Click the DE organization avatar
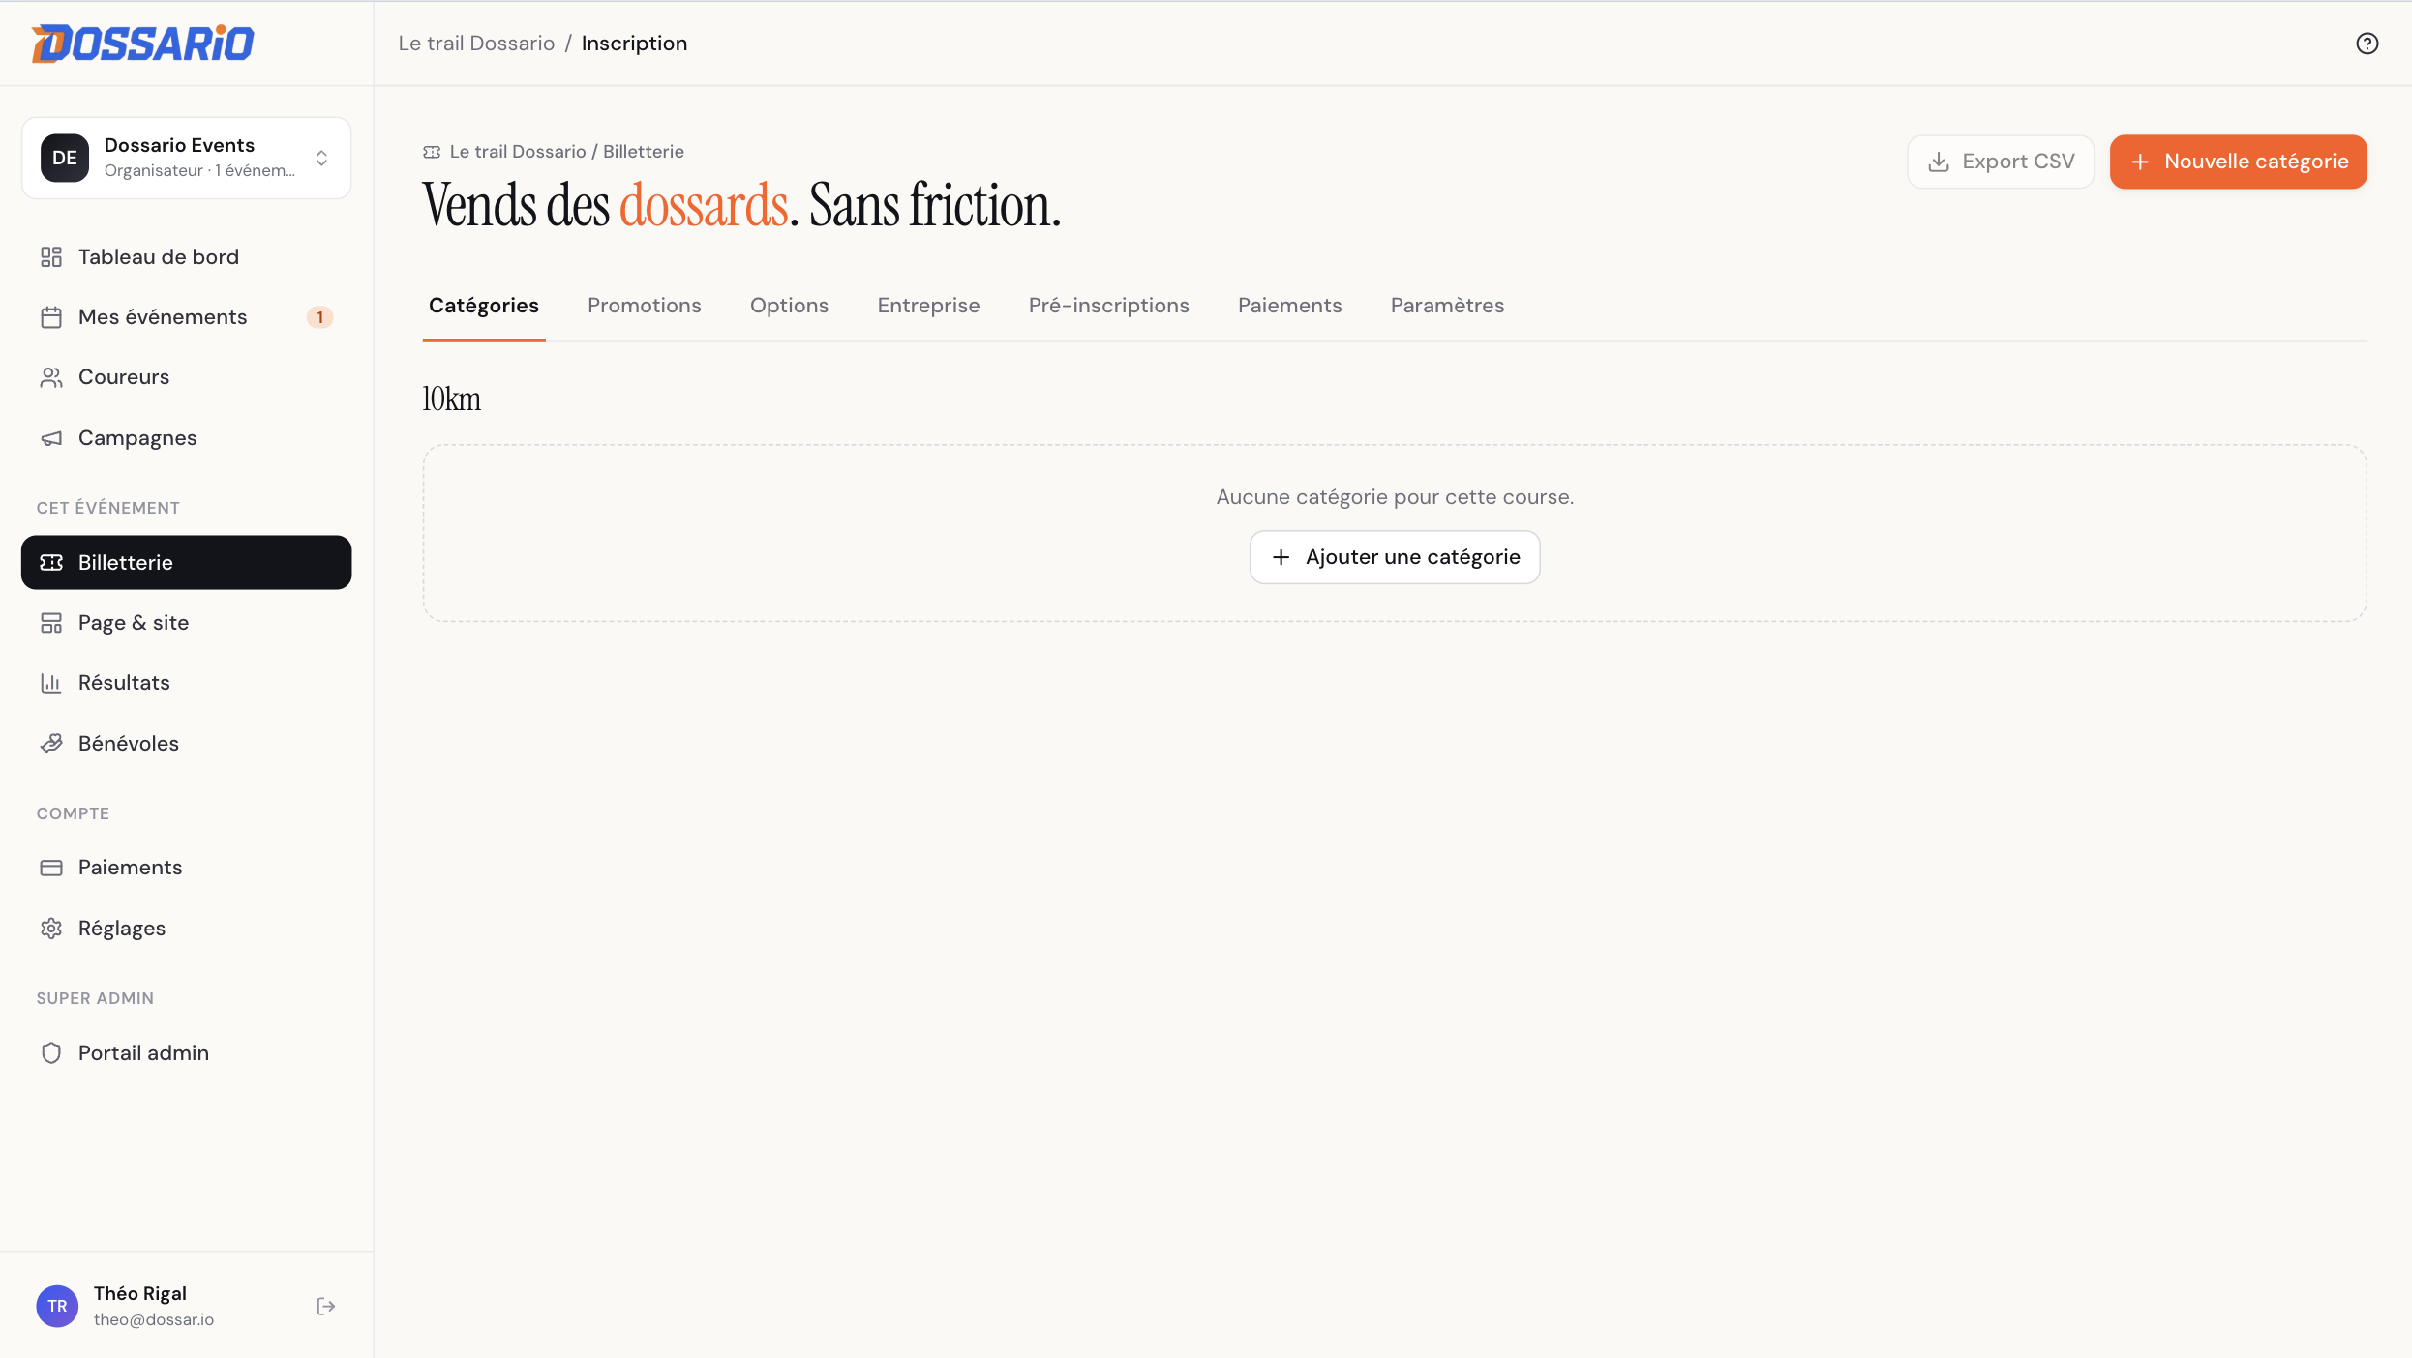 coord(65,159)
